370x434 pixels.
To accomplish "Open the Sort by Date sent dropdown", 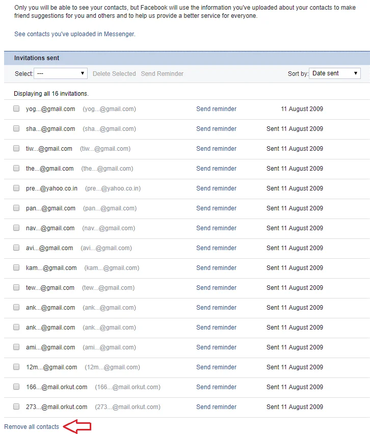I will coord(334,73).
